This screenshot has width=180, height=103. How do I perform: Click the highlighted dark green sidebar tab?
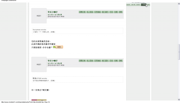point(144,5)
